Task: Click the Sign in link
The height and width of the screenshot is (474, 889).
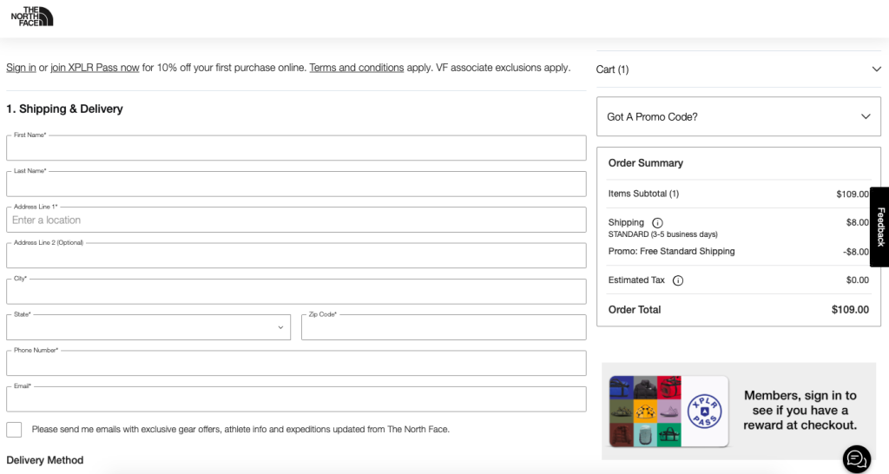Action: click(21, 68)
